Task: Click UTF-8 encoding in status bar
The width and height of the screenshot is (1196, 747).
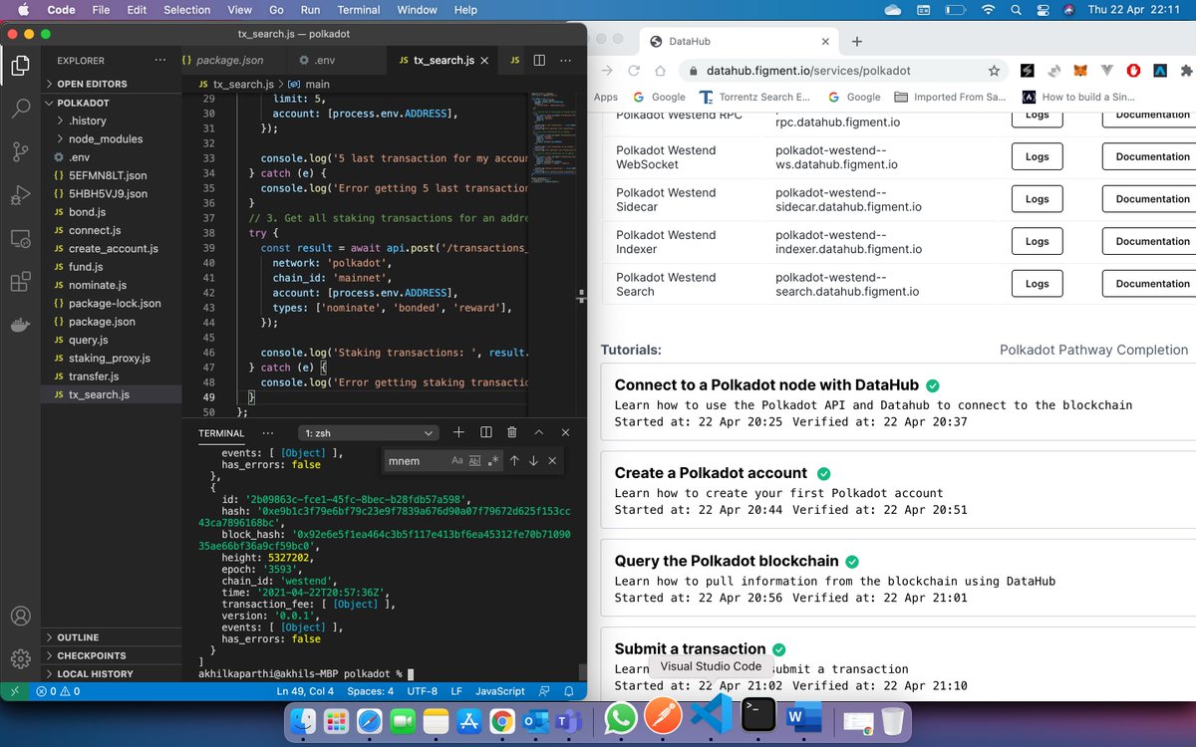Action: [423, 690]
